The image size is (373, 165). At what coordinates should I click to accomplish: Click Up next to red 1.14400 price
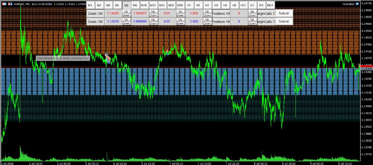[126, 11]
